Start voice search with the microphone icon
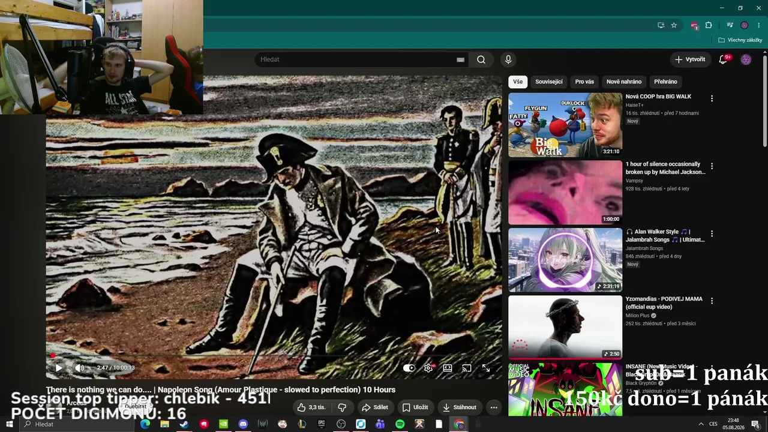The height and width of the screenshot is (432, 768). point(508,59)
